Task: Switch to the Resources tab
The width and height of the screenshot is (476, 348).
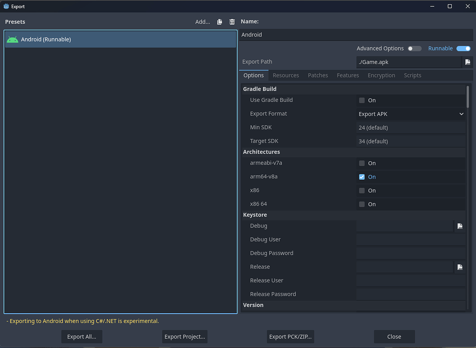Action: coord(286,75)
